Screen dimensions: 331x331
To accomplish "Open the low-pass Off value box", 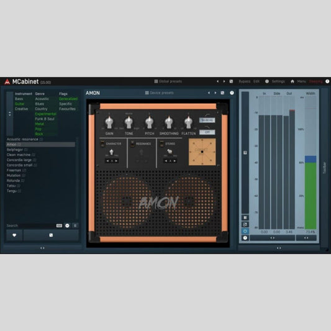I will [207, 132].
